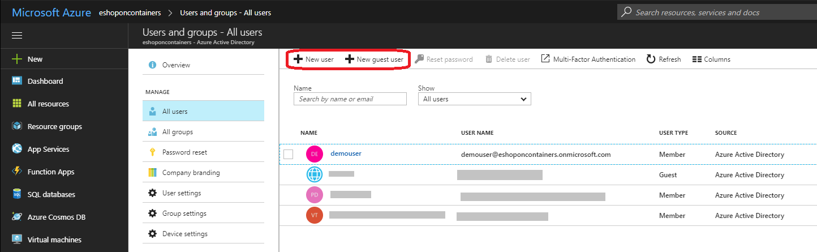Sort by the SOURCE column header
The width and height of the screenshot is (817, 252).
(726, 133)
